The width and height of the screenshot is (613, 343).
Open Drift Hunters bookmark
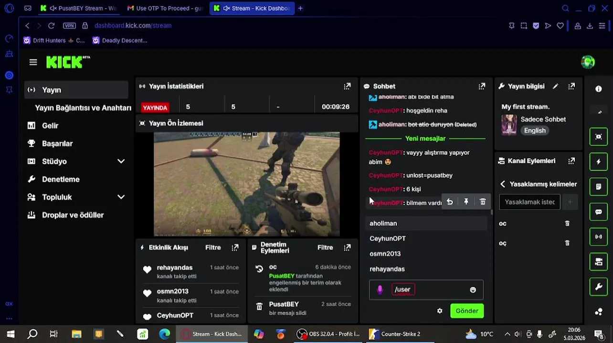pyautogui.click(x=54, y=40)
